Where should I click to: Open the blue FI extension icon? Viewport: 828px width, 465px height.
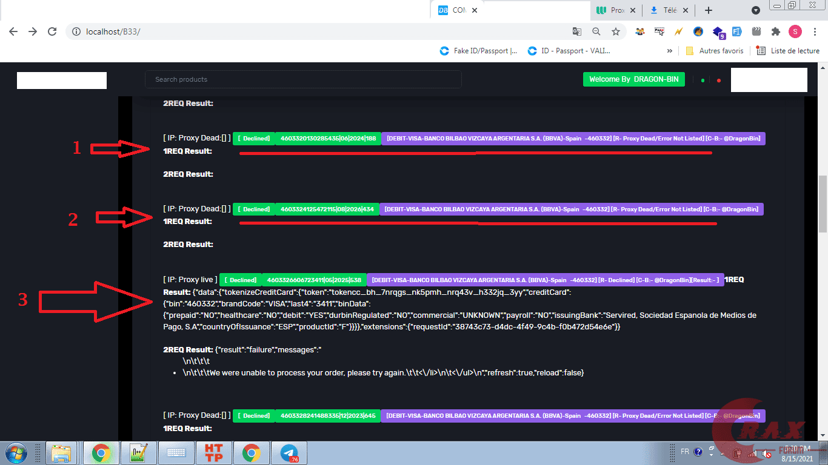click(737, 31)
